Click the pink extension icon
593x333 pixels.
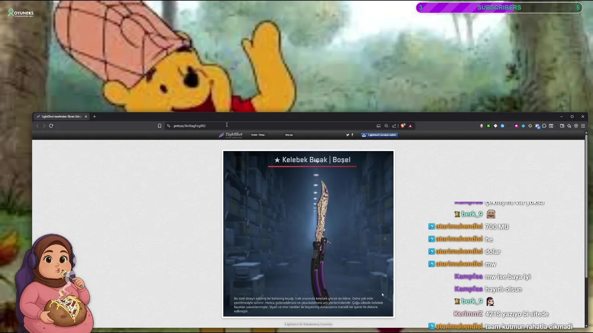[x=516, y=126]
